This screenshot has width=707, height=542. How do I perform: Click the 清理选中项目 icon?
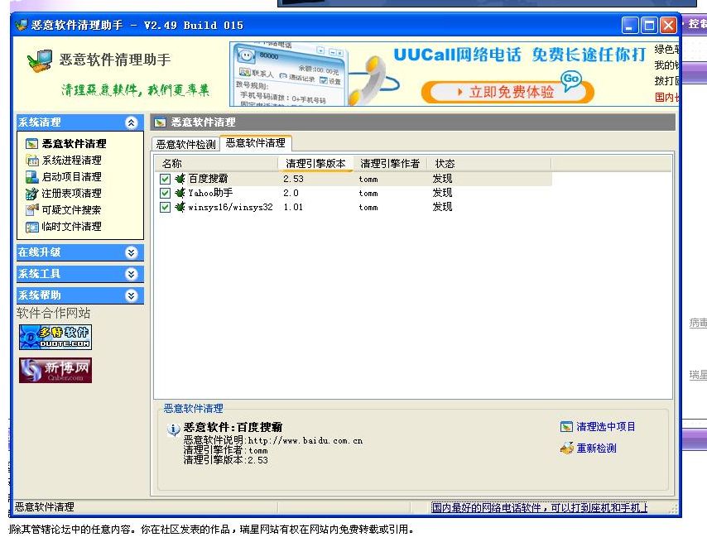point(566,427)
